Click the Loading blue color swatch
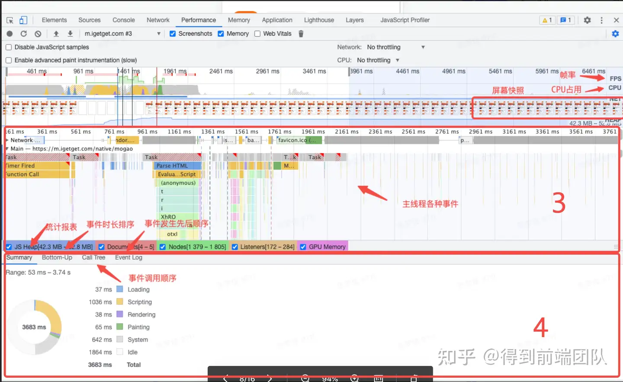This screenshot has width=623, height=382. coord(120,289)
